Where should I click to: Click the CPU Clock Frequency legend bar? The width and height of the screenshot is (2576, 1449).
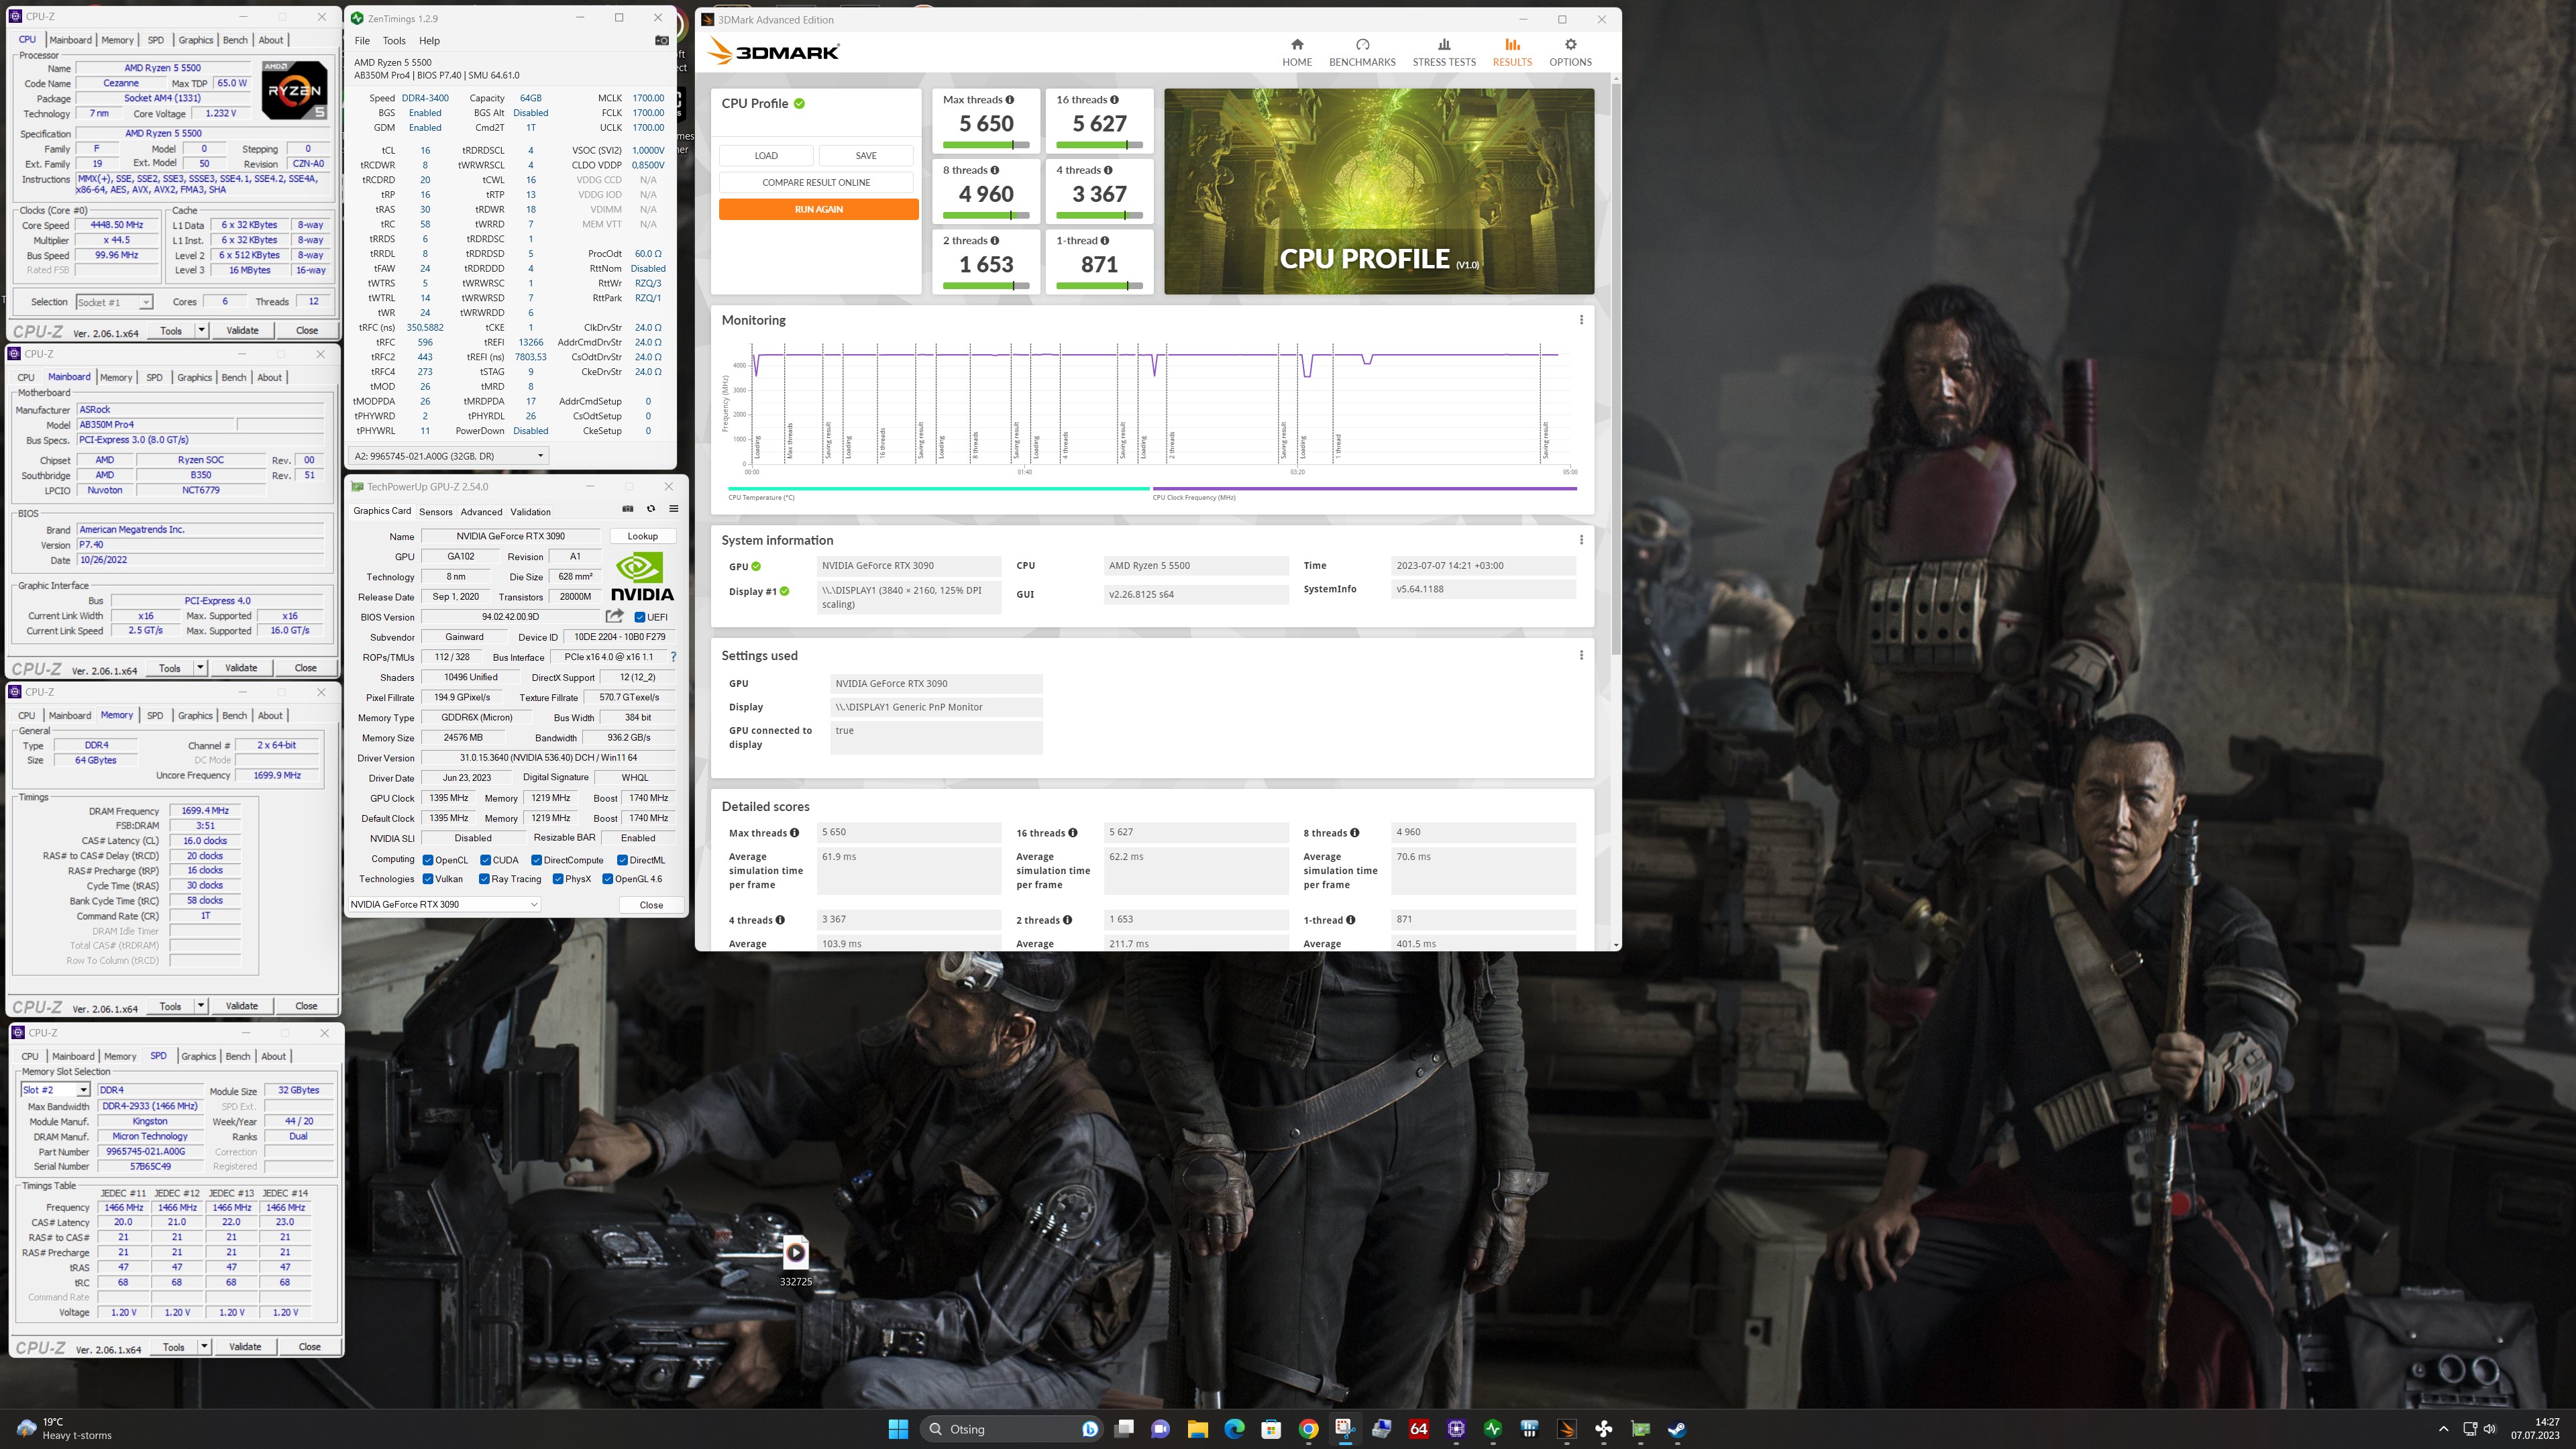1364,489
